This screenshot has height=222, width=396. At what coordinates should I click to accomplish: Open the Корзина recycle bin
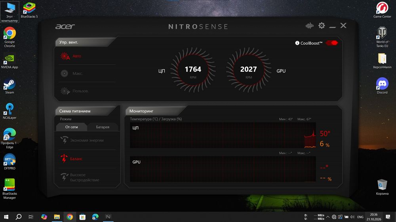[382, 187]
